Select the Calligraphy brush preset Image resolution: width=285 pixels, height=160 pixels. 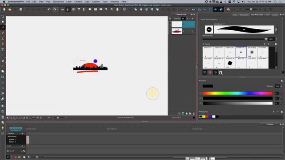click(219, 63)
